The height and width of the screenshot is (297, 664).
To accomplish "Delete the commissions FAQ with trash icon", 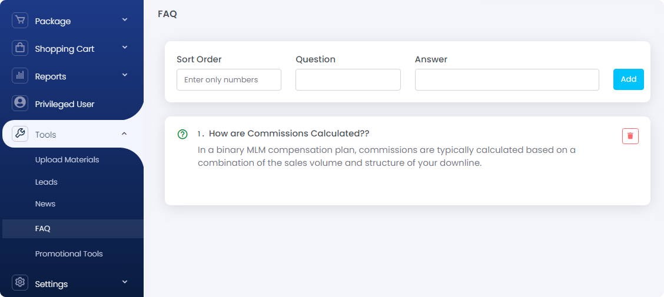I will coord(630,136).
